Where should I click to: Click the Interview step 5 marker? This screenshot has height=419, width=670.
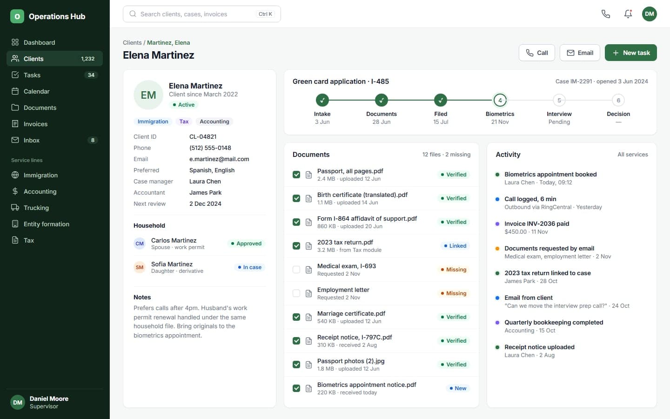click(559, 100)
